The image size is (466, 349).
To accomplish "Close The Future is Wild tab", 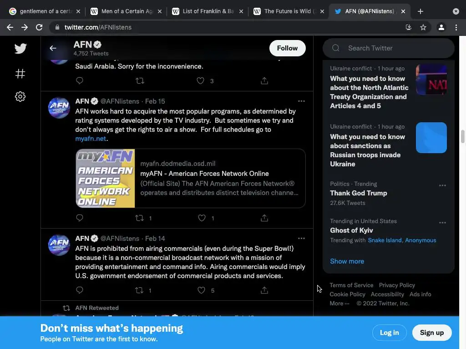I will tap(322, 11).
